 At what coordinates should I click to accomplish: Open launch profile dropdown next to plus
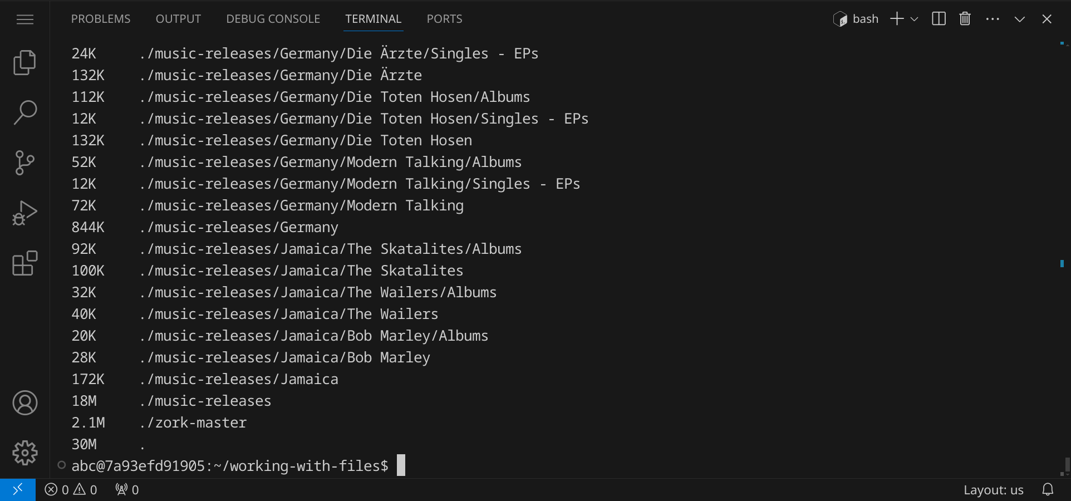(x=914, y=19)
